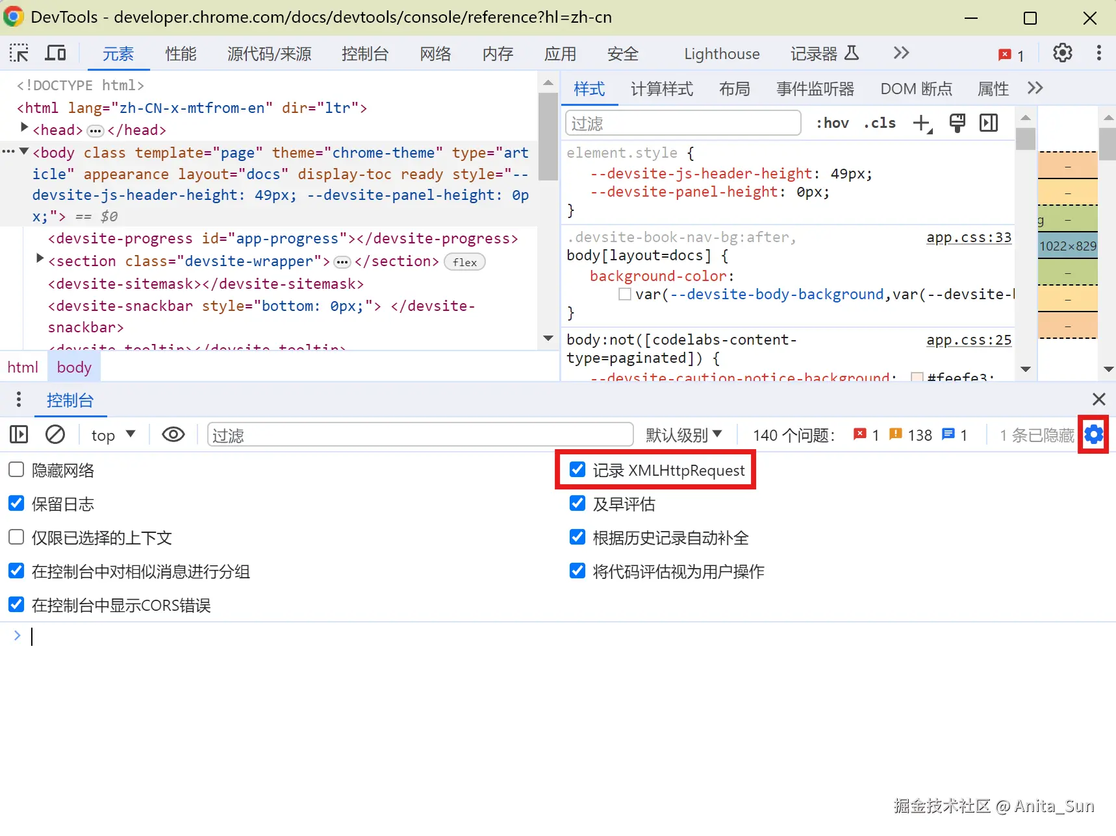1116x836 pixels.
Task: Switch to the Network (网络) panel
Action: [x=435, y=54]
